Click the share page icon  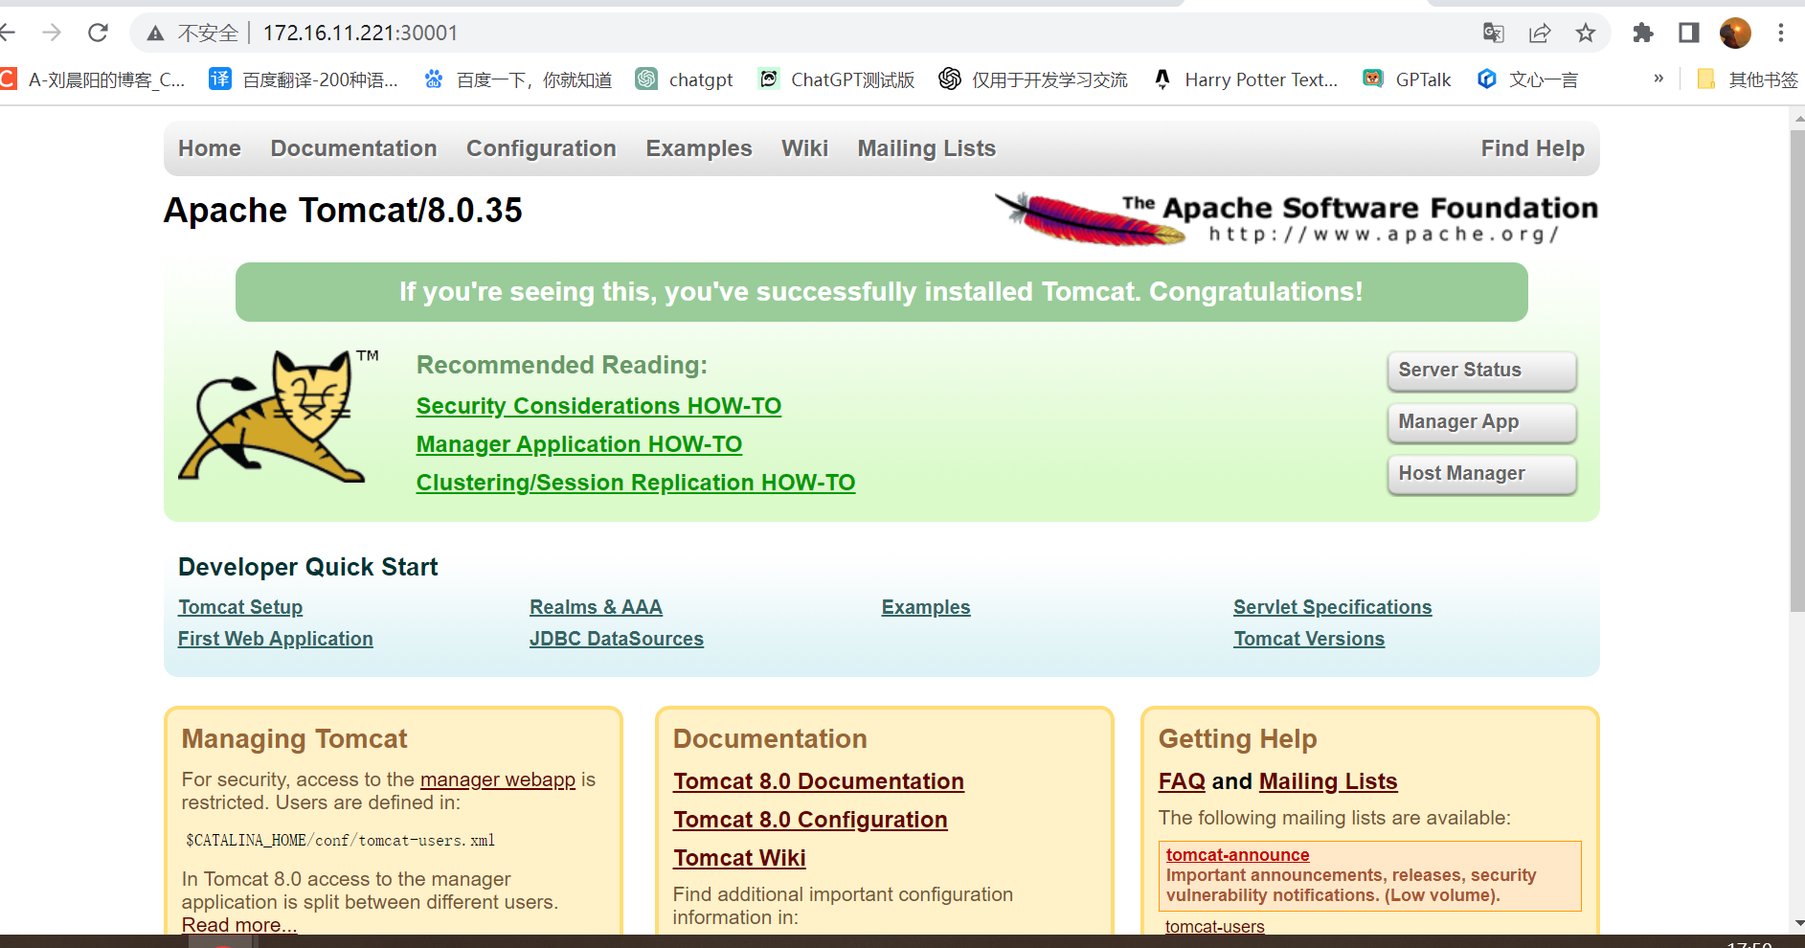(1540, 34)
